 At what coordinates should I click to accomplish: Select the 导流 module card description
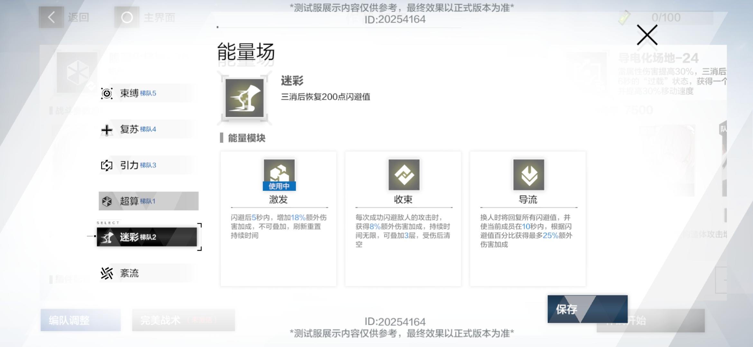point(526,231)
